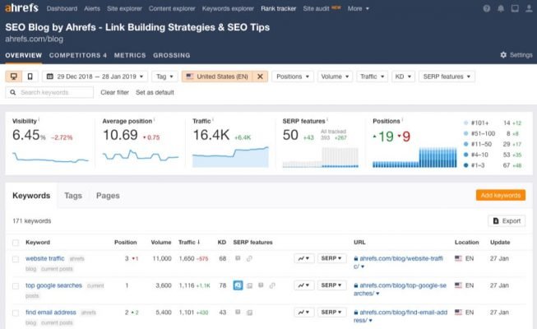
Task: Switch to the Competitors tab
Action: tap(77, 55)
